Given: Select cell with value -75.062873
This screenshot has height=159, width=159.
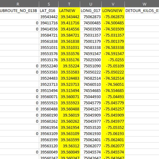Looking at the screenshot, I should [113, 17].
